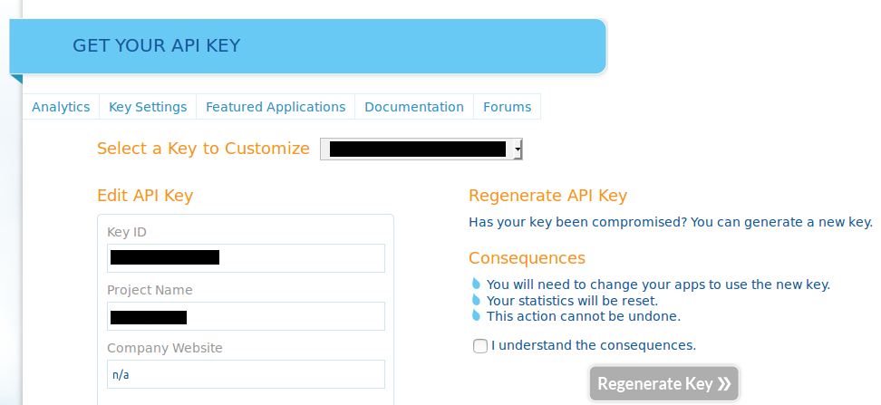
Task: Switch to Key Settings tab
Action: coord(148,107)
